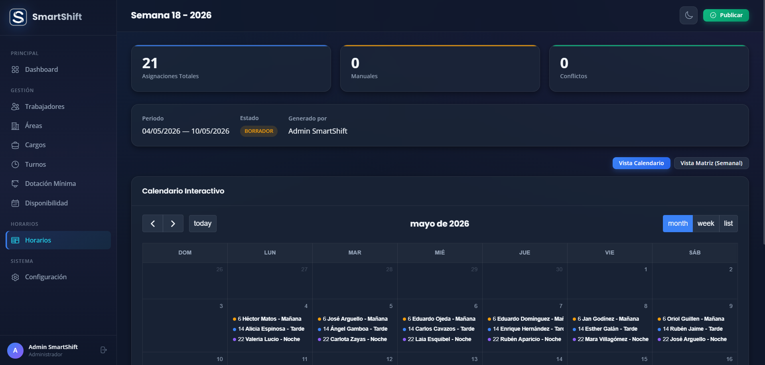Screen dimensions: 765x365
Task: Toggle dark mode moon icon
Action: (688, 16)
